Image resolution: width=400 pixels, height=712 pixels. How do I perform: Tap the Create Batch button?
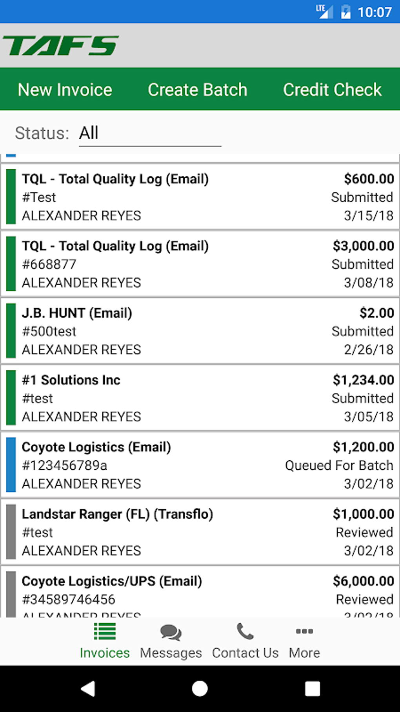(198, 90)
